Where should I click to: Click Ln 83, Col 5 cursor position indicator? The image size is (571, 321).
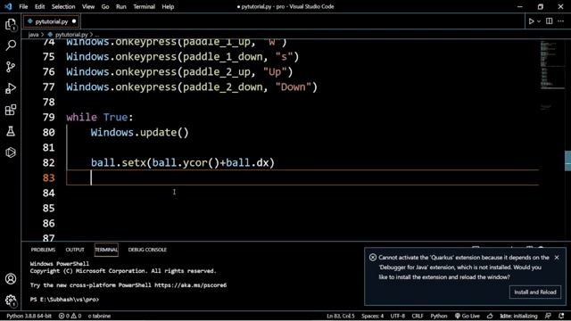(341, 316)
